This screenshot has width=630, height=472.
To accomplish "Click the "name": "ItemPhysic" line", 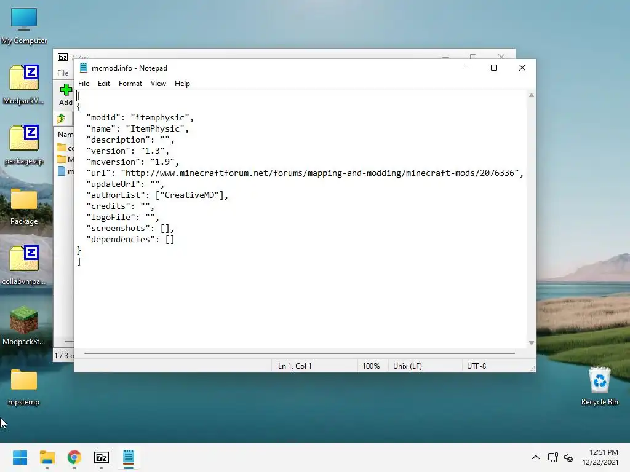I will (x=137, y=129).
